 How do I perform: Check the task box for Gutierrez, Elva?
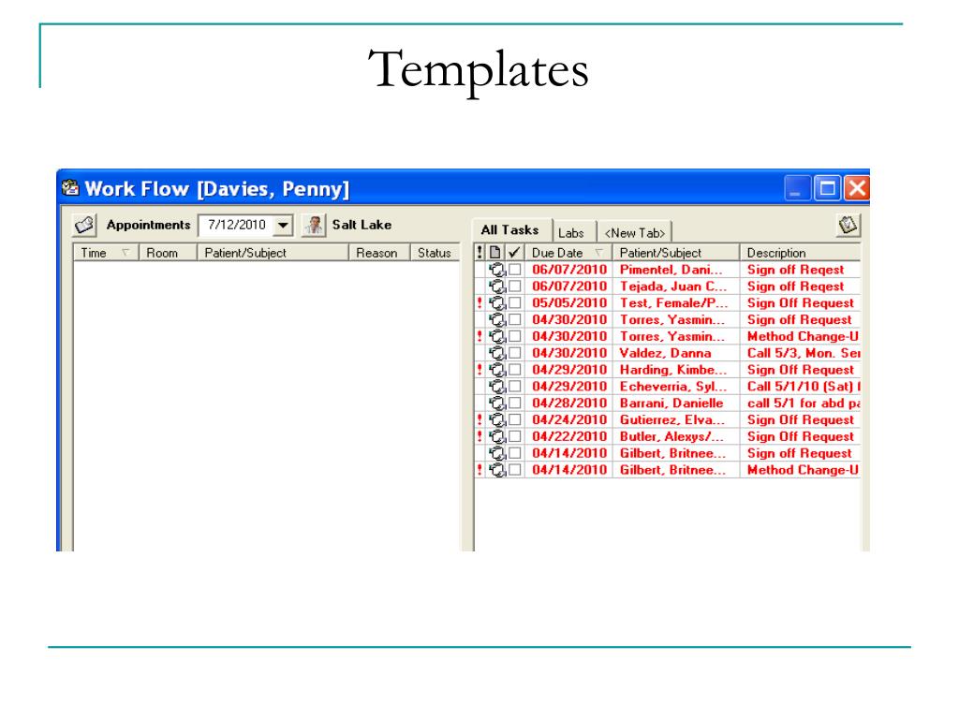click(x=515, y=419)
